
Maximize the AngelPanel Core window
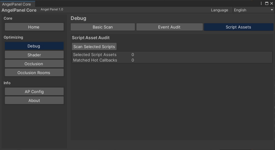tap(266, 3)
